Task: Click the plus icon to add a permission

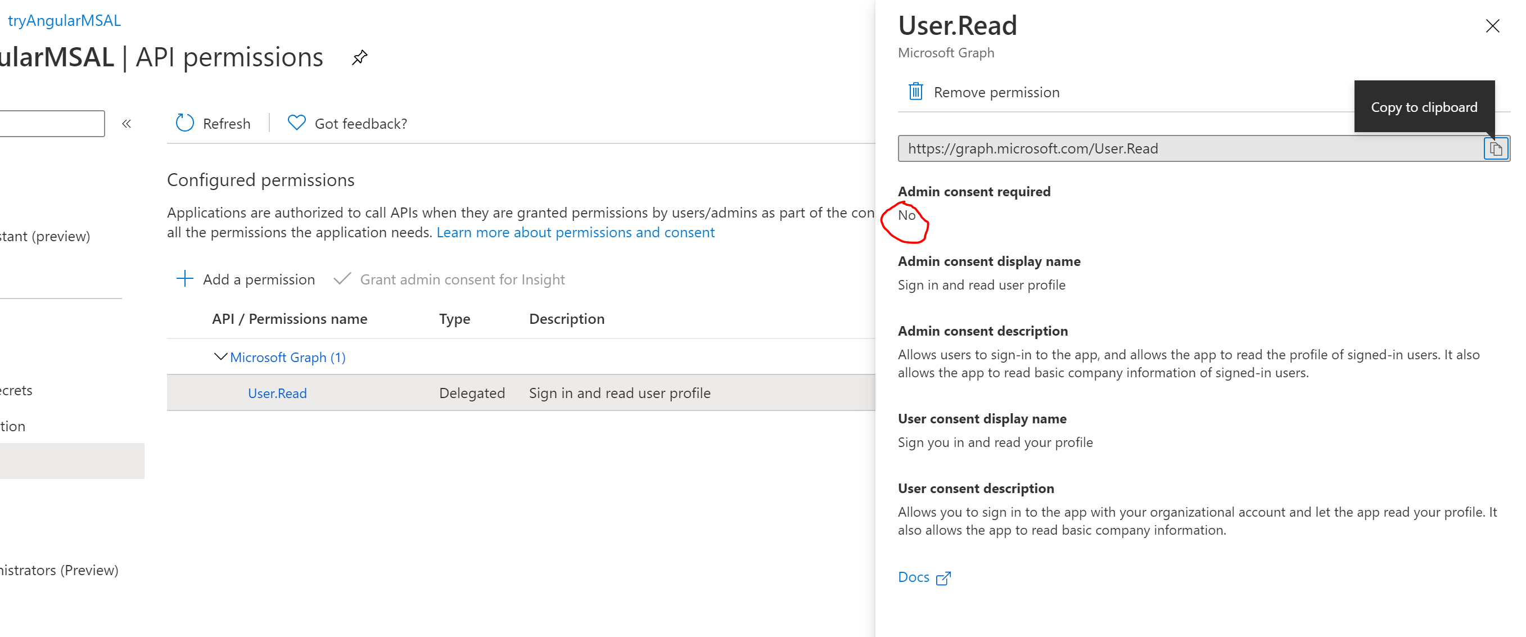Action: click(185, 278)
